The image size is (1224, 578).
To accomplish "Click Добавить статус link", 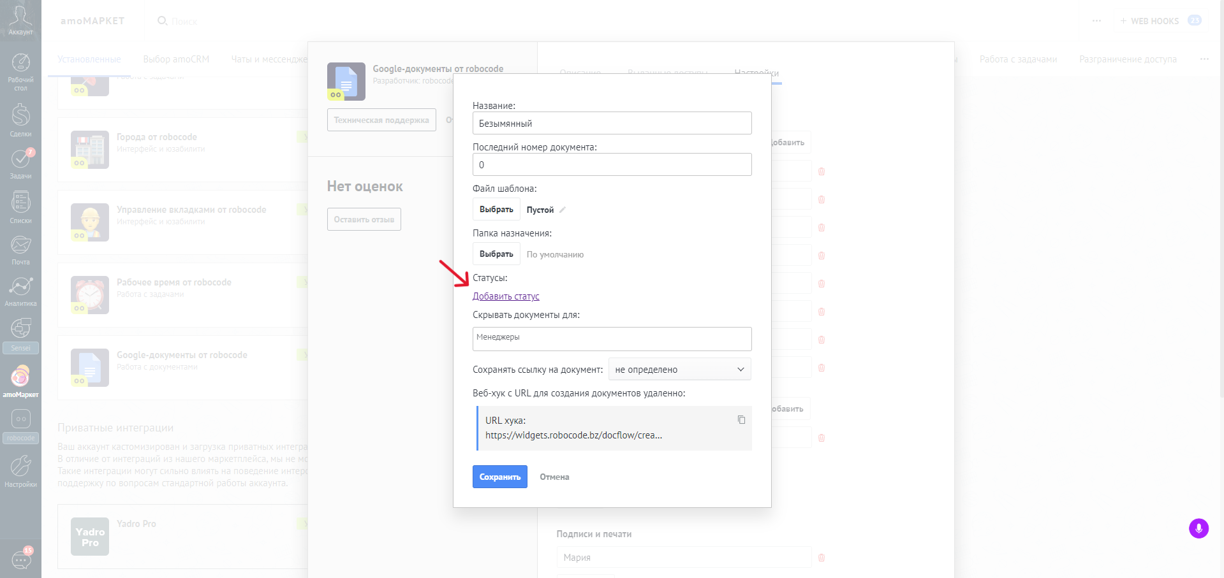I will tap(506, 296).
